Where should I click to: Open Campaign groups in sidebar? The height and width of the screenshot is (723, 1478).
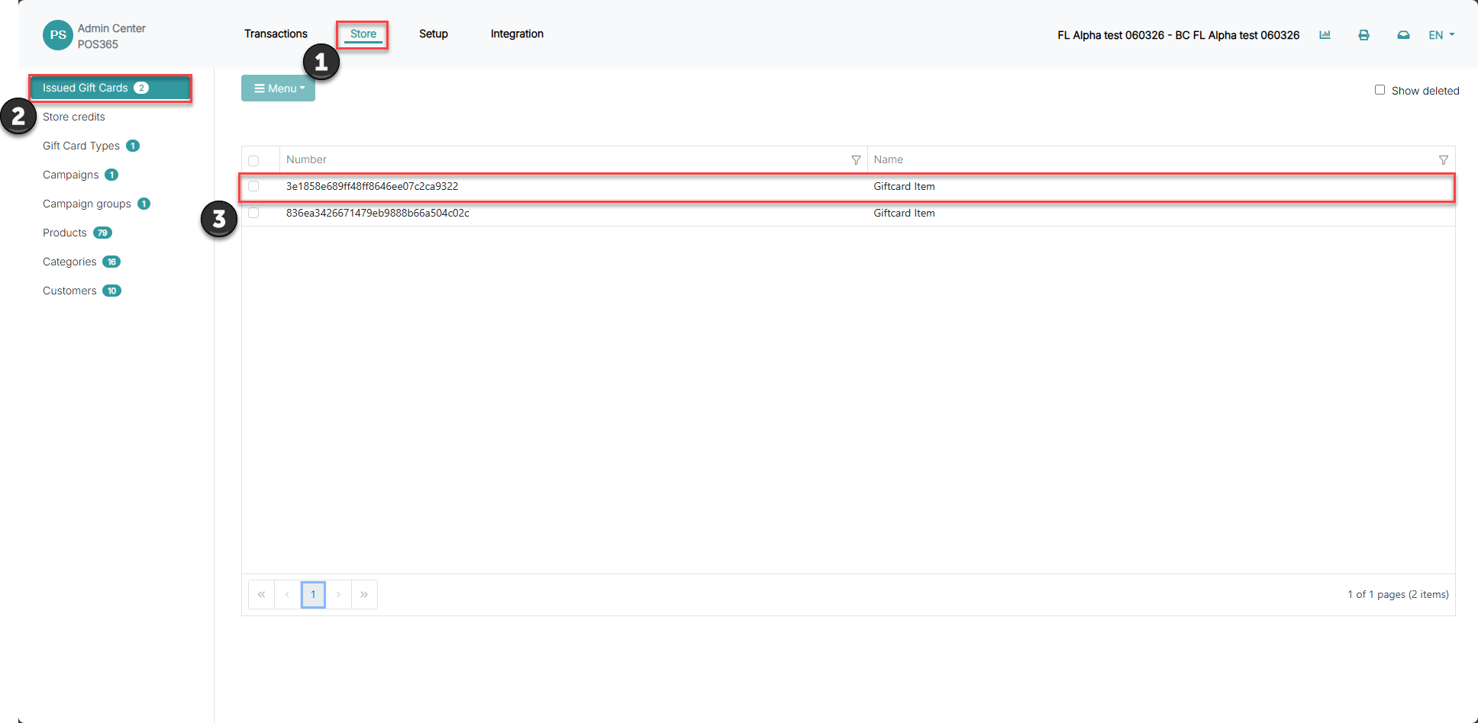96,204
